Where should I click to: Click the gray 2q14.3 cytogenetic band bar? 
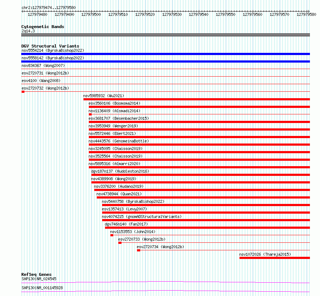(165, 35)
